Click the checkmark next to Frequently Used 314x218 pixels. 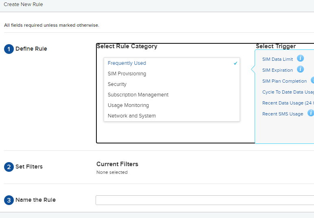tap(235, 63)
